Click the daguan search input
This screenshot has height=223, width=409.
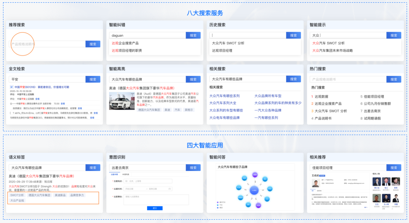[147, 36]
